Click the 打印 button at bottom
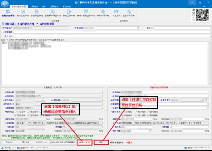The height and width of the screenshot is (151, 212). click(101, 142)
